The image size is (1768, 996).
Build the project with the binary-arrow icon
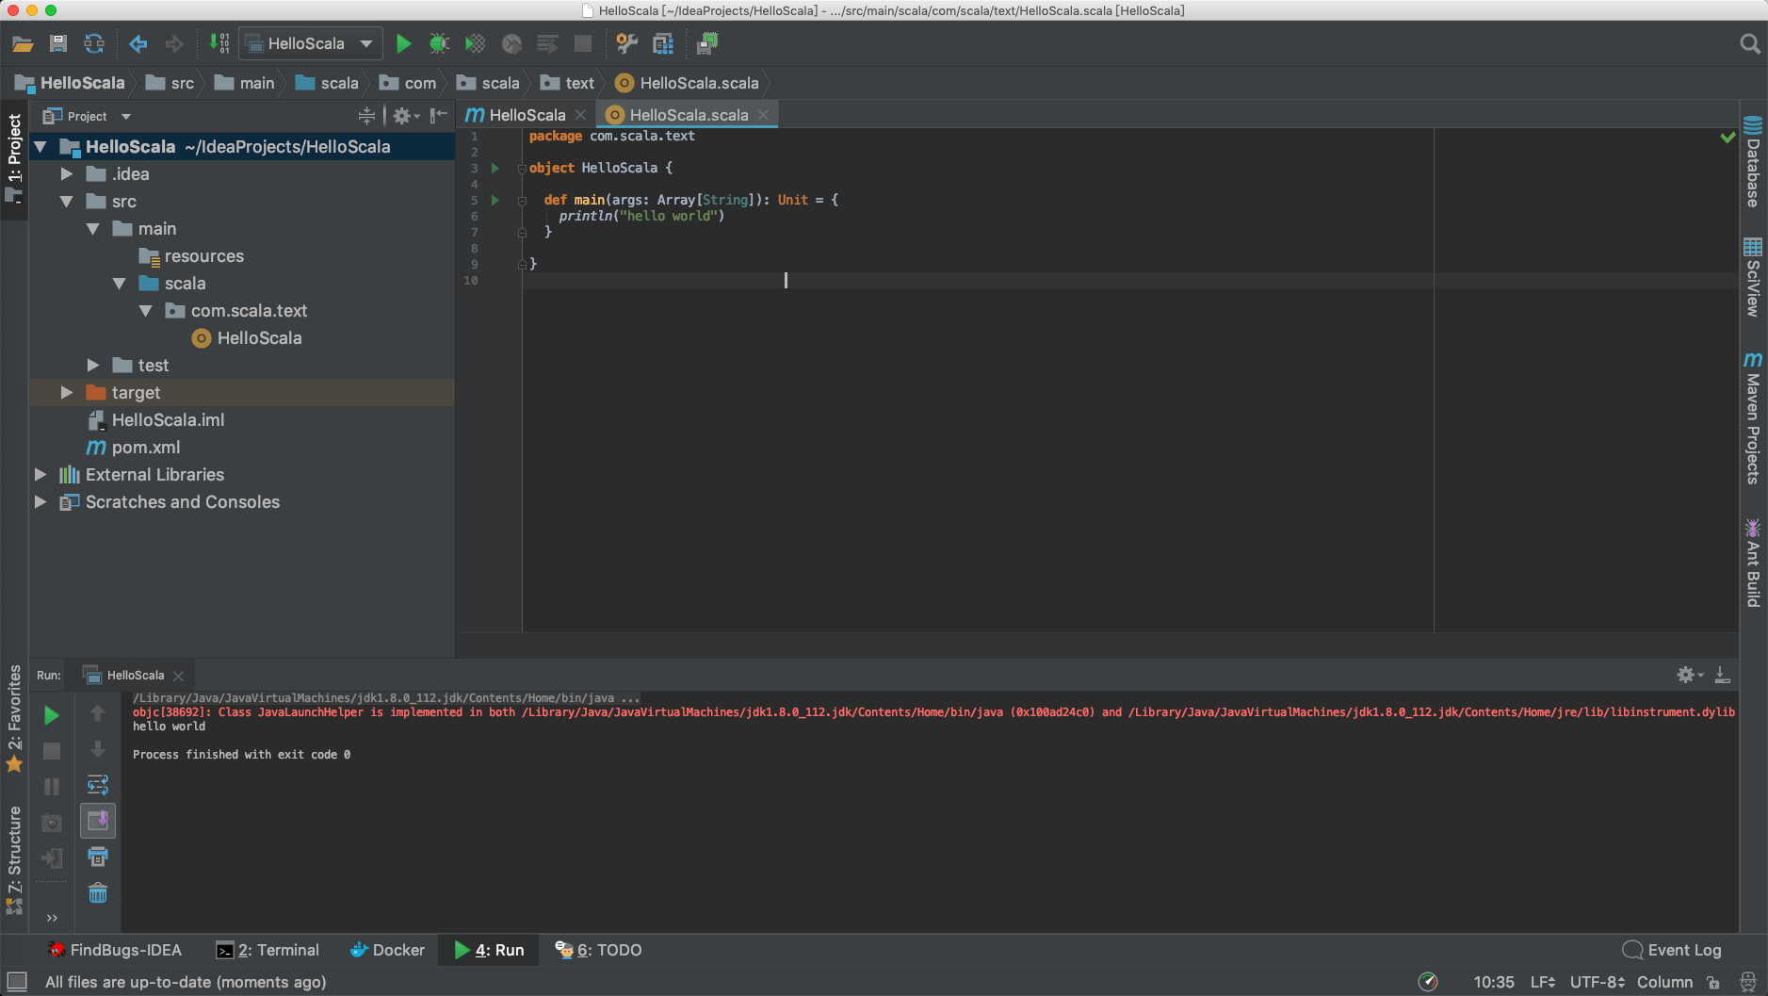click(219, 43)
